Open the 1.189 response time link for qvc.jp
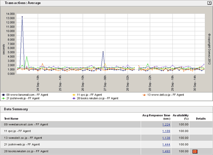This screenshot has height=155, width=213. tap(166, 131)
